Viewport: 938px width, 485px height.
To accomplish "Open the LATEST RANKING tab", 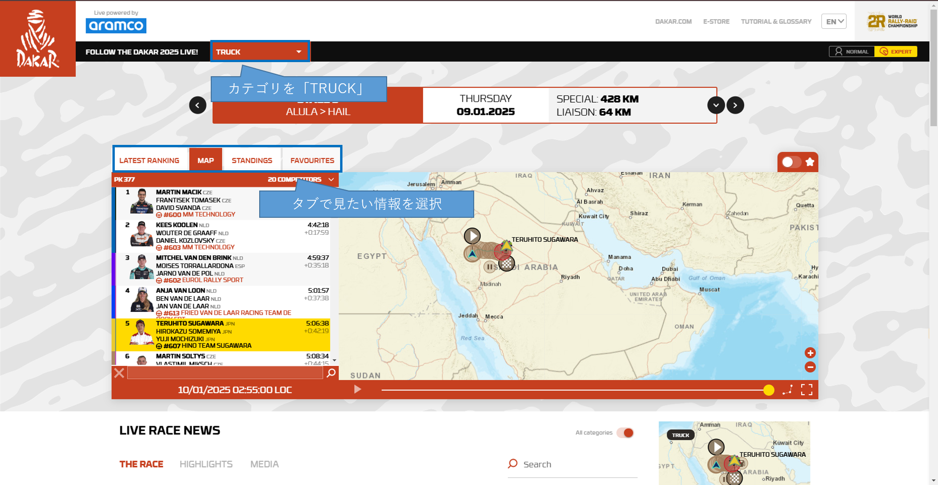I will (149, 160).
